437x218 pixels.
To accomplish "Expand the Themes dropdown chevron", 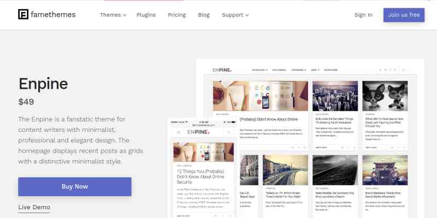I will pos(125,15).
